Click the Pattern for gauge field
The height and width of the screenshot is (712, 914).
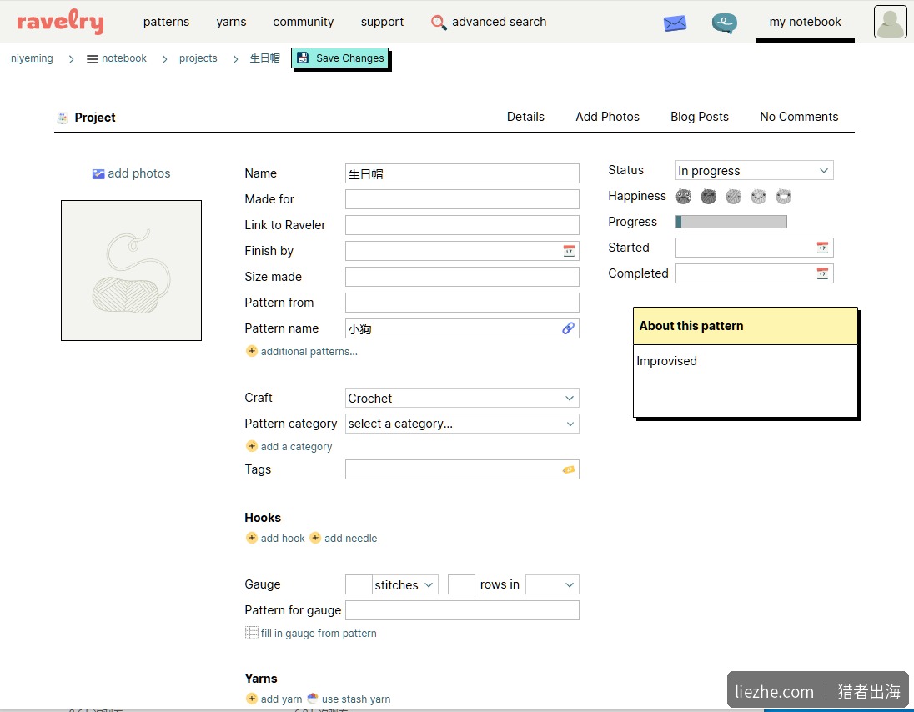click(462, 610)
